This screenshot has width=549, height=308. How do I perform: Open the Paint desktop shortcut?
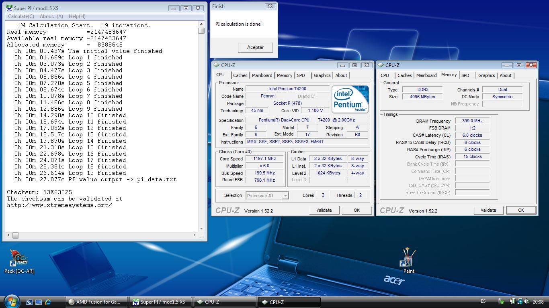coord(409,261)
